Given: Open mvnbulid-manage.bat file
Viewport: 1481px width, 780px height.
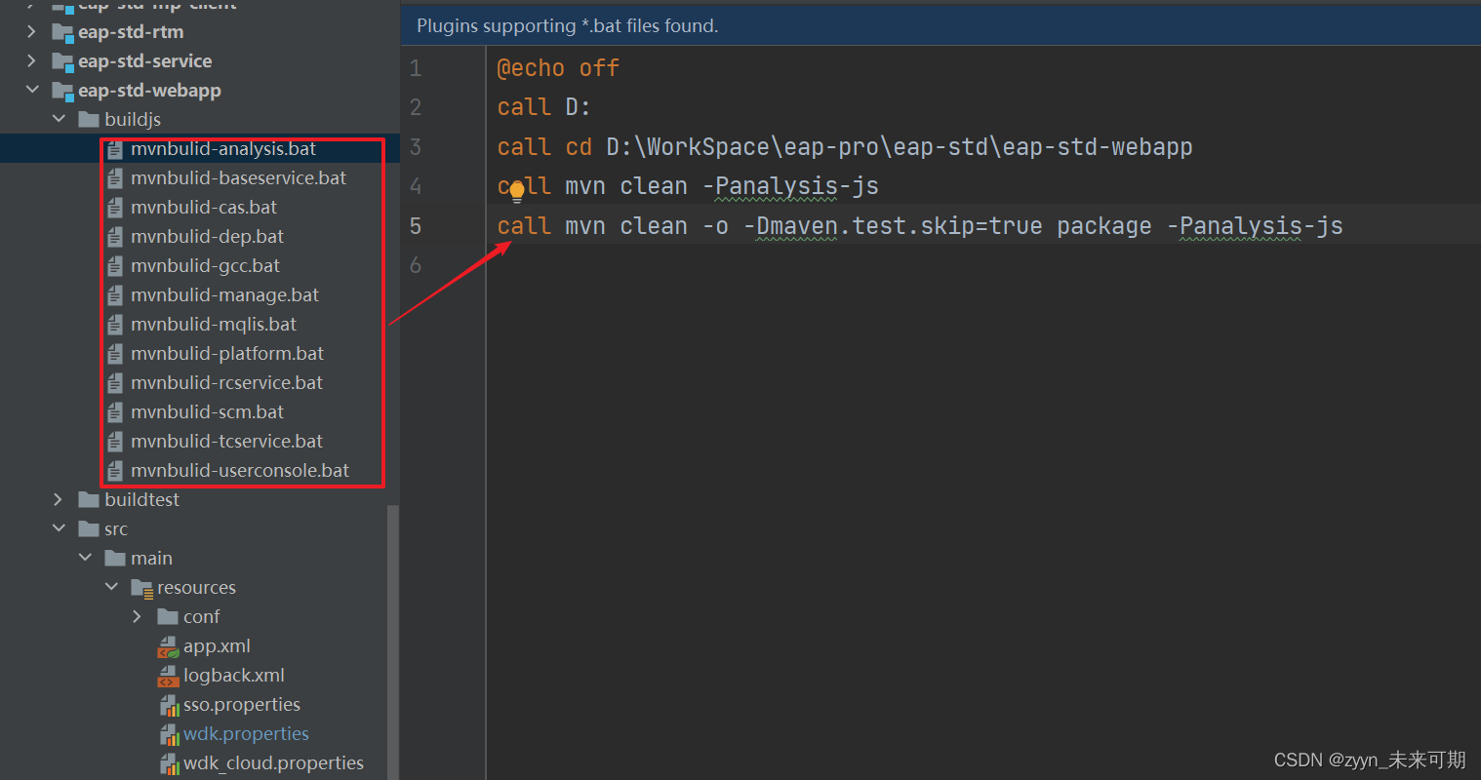Looking at the screenshot, I should (x=224, y=294).
